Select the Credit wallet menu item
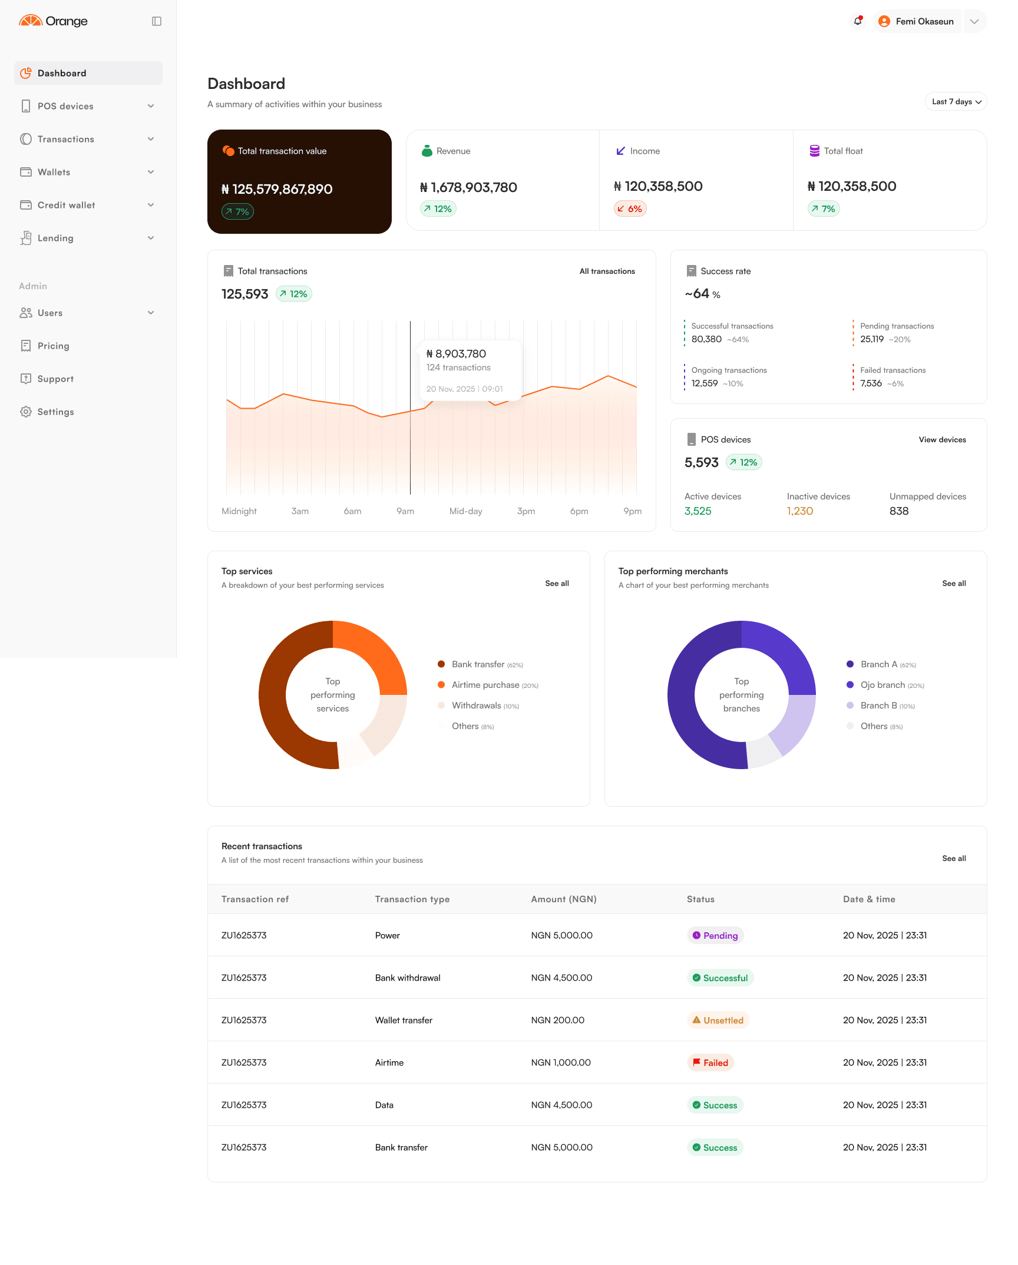 (88, 205)
